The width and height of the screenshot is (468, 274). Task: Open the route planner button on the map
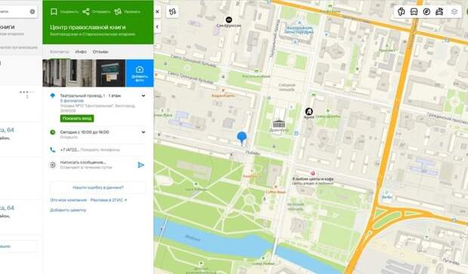click(x=173, y=12)
